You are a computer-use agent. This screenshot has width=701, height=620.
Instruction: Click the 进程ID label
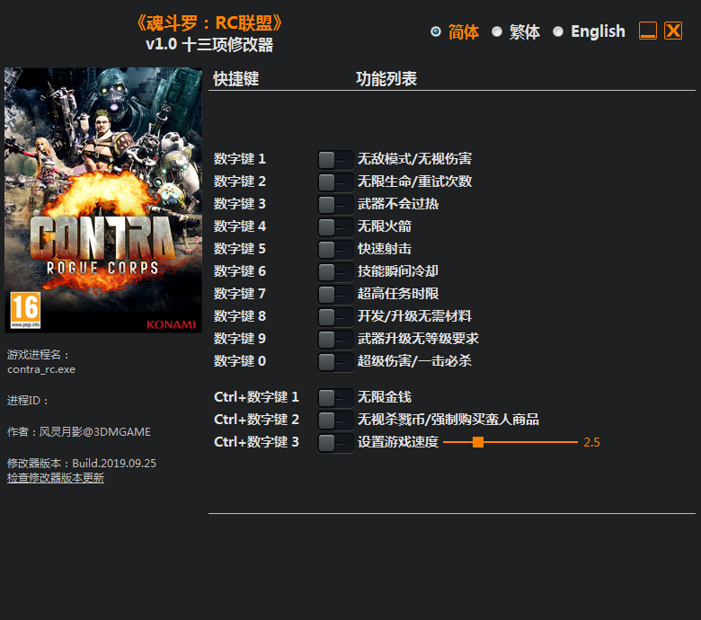point(27,401)
